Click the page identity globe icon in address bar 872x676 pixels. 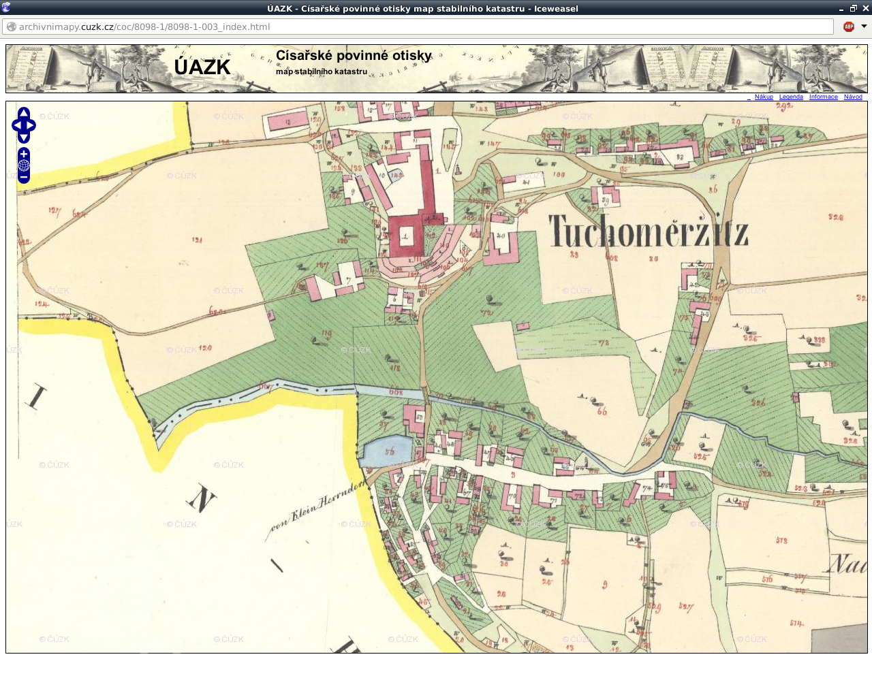pyautogui.click(x=12, y=27)
